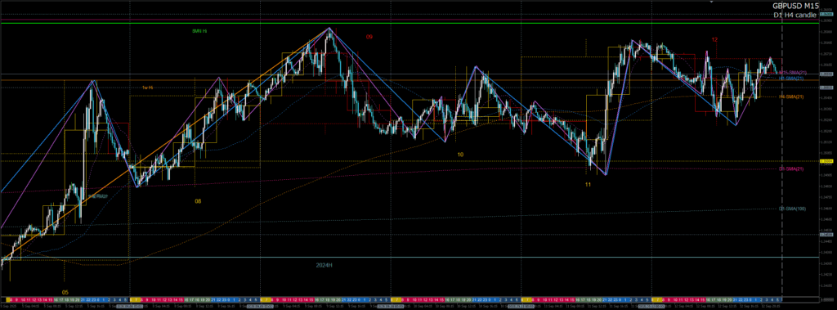Viewport: 837px width, 310px height.
Task: Select the 1w Hi level label
Action: 148,88
